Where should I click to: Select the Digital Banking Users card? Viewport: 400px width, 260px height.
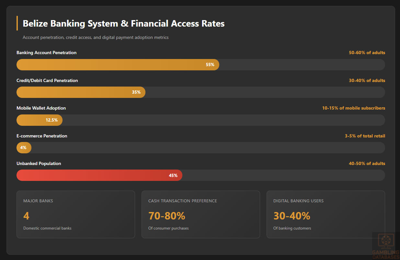[326, 214]
